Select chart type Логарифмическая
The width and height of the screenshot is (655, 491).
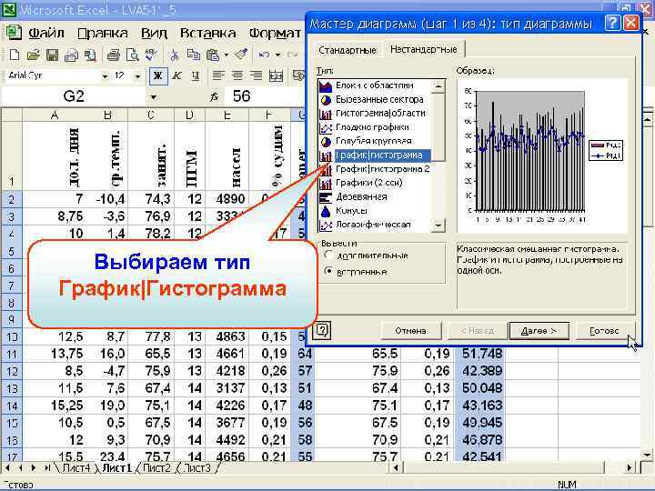pyautogui.click(x=374, y=225)
